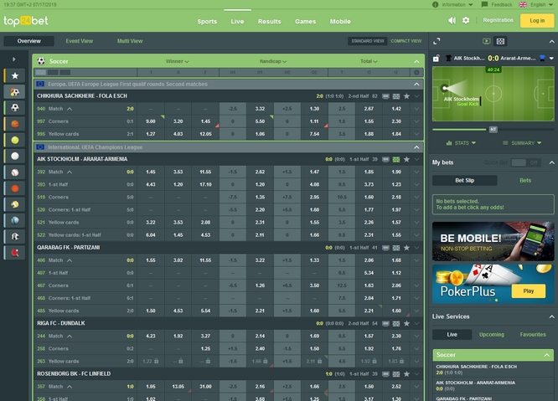Open the Registration link
The width and height of the screenshot is (558, 401).
pyautogui.click(x=498, y=20)
